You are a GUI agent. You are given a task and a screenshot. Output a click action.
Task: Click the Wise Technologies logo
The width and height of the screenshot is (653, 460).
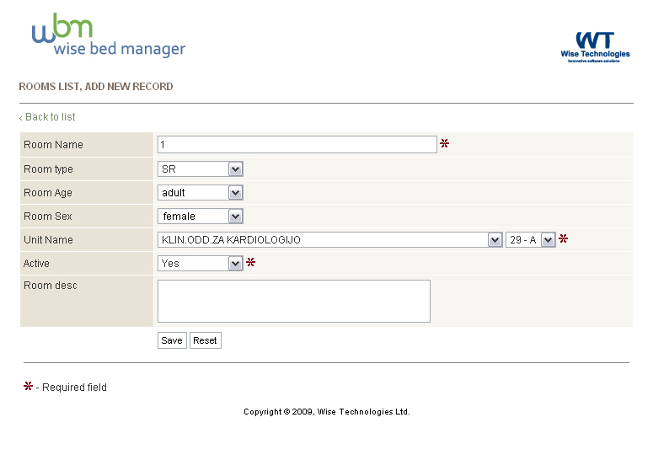[595, 47]
